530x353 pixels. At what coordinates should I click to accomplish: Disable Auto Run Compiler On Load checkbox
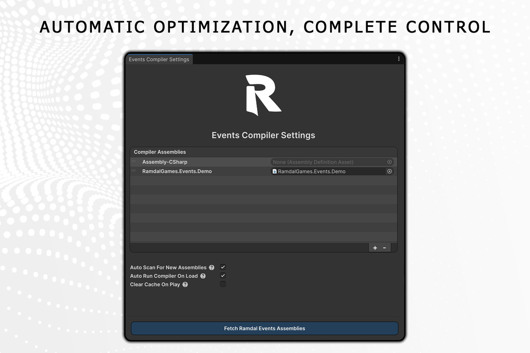[x=223, y=275]
